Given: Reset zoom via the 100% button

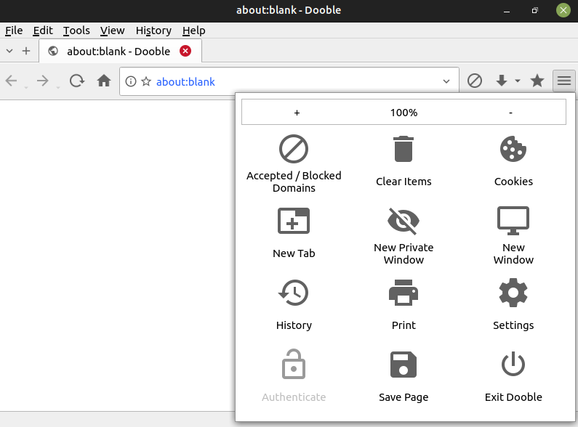Looking at the screenshot, I should click(404, 113).
